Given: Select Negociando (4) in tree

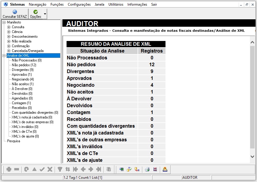Looking at the screenshot, I should [x=23, y=79].
